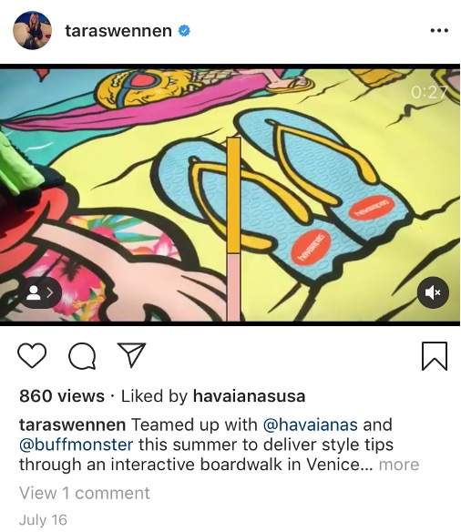Open havaianasusa in liked by
Image resolution: width=461 pixels, height=532 pixels.
point(249,396)
